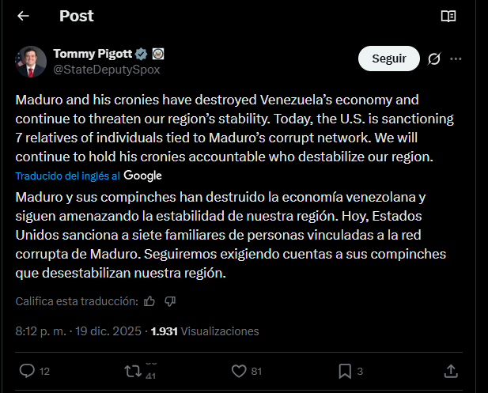Screen dimensions: 488x393
Task: Click Tommy Pigott's profile picture
Action: 32,61
